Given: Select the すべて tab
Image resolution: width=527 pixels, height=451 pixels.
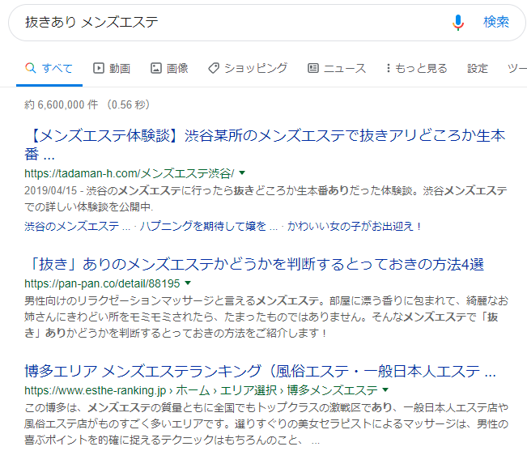Looking at the screenshot, I should [49, 69].
